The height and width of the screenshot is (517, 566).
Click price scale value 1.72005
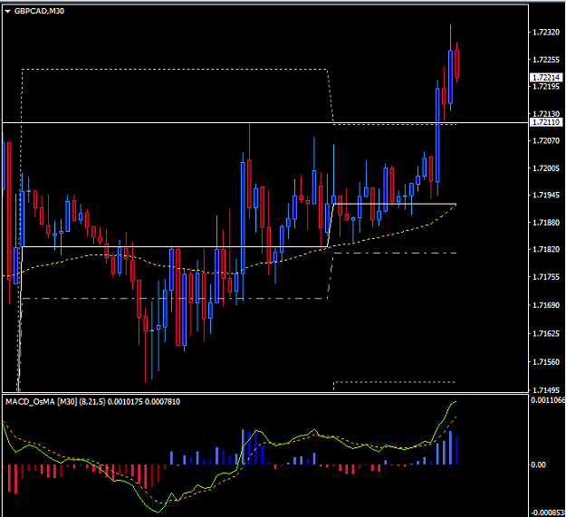[546, 168]
